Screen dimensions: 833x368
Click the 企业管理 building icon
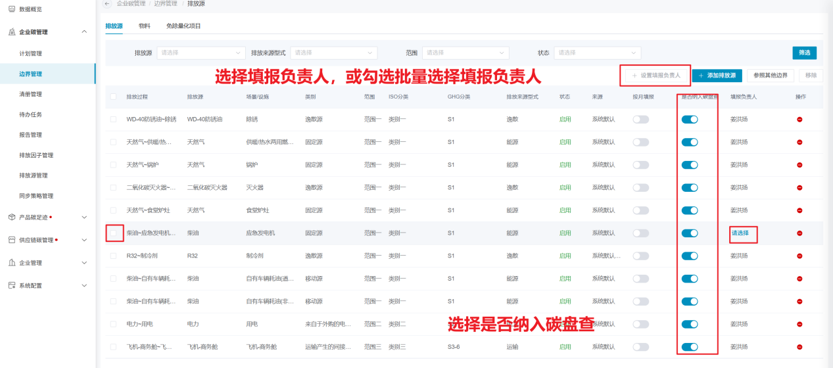pos(12,263)
